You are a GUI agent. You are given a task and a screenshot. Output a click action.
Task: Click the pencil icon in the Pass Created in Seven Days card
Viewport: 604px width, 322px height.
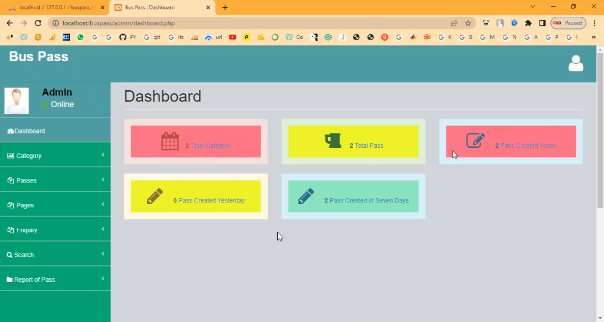point(306,196)
